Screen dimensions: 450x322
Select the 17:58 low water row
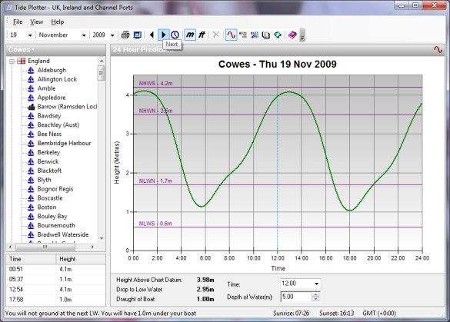coord(55,300)
